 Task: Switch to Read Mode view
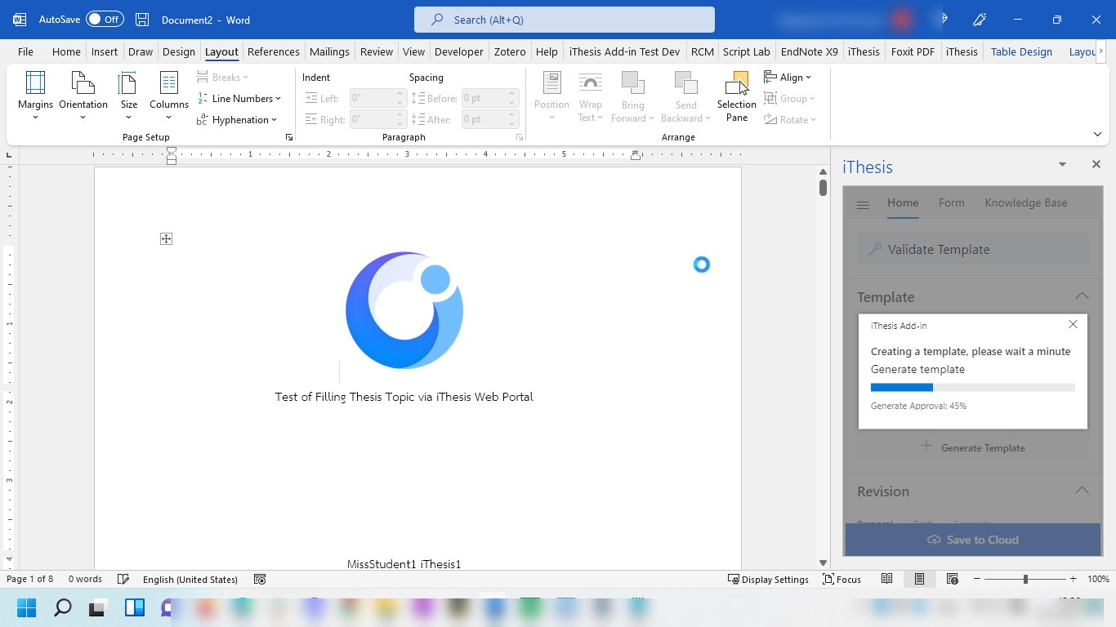886,579
